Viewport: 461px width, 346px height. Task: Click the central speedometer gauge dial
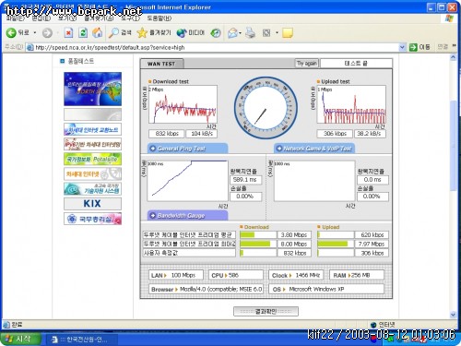pos(266,108)
